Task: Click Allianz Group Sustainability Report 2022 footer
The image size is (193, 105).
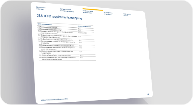Action: coord(55,99)
